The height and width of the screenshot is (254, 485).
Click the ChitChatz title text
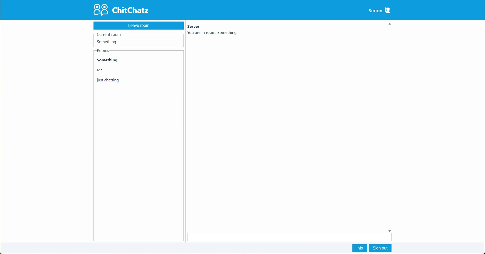(130, 10)
